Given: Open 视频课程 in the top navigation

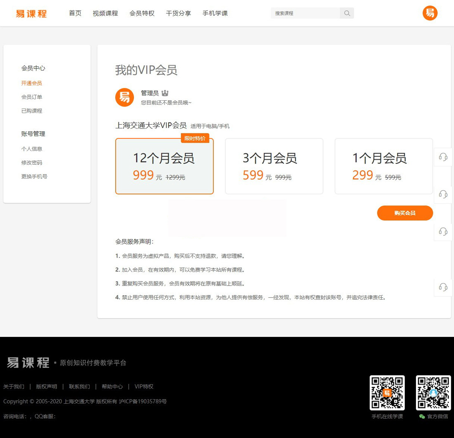Looking at the screenshot, I should (x=105, y=13).
